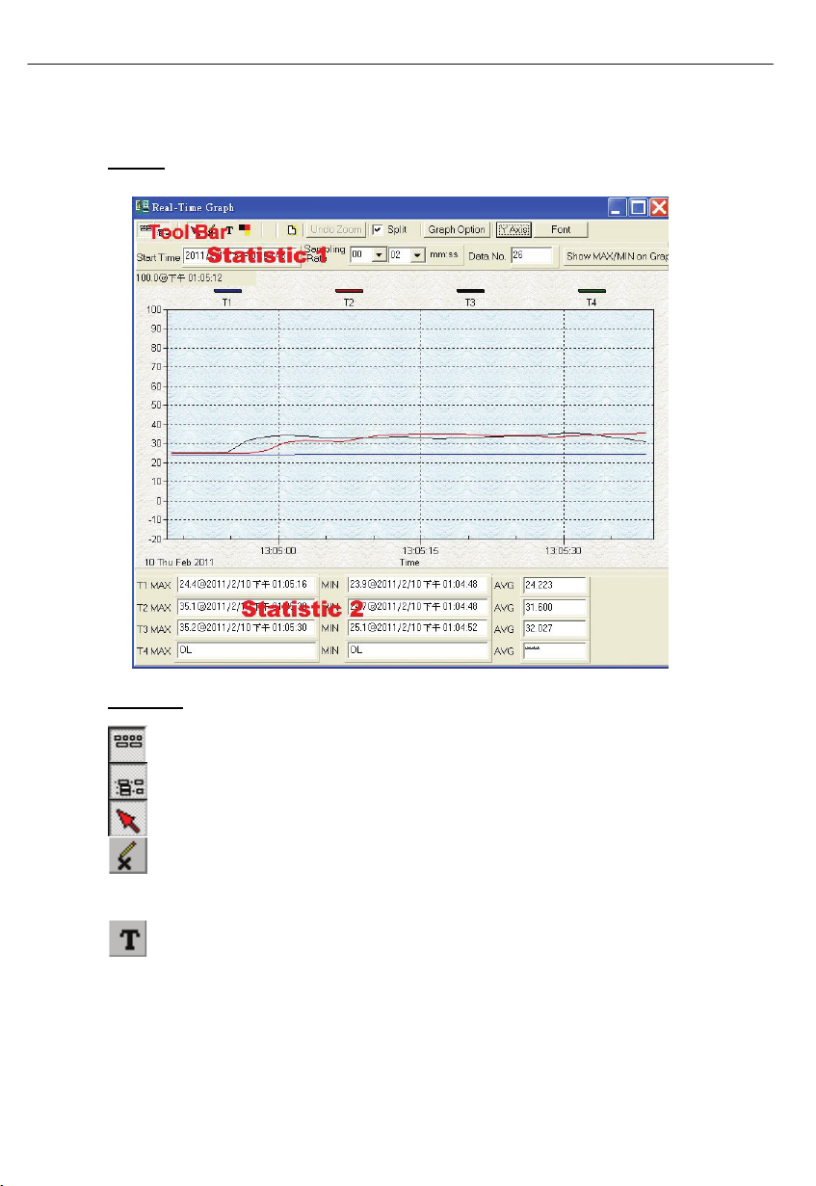The width and height of the screenshot is (816, 1186).
Task: Click the 'Time' axis title under the graph
Action: (x=410, y=561)
